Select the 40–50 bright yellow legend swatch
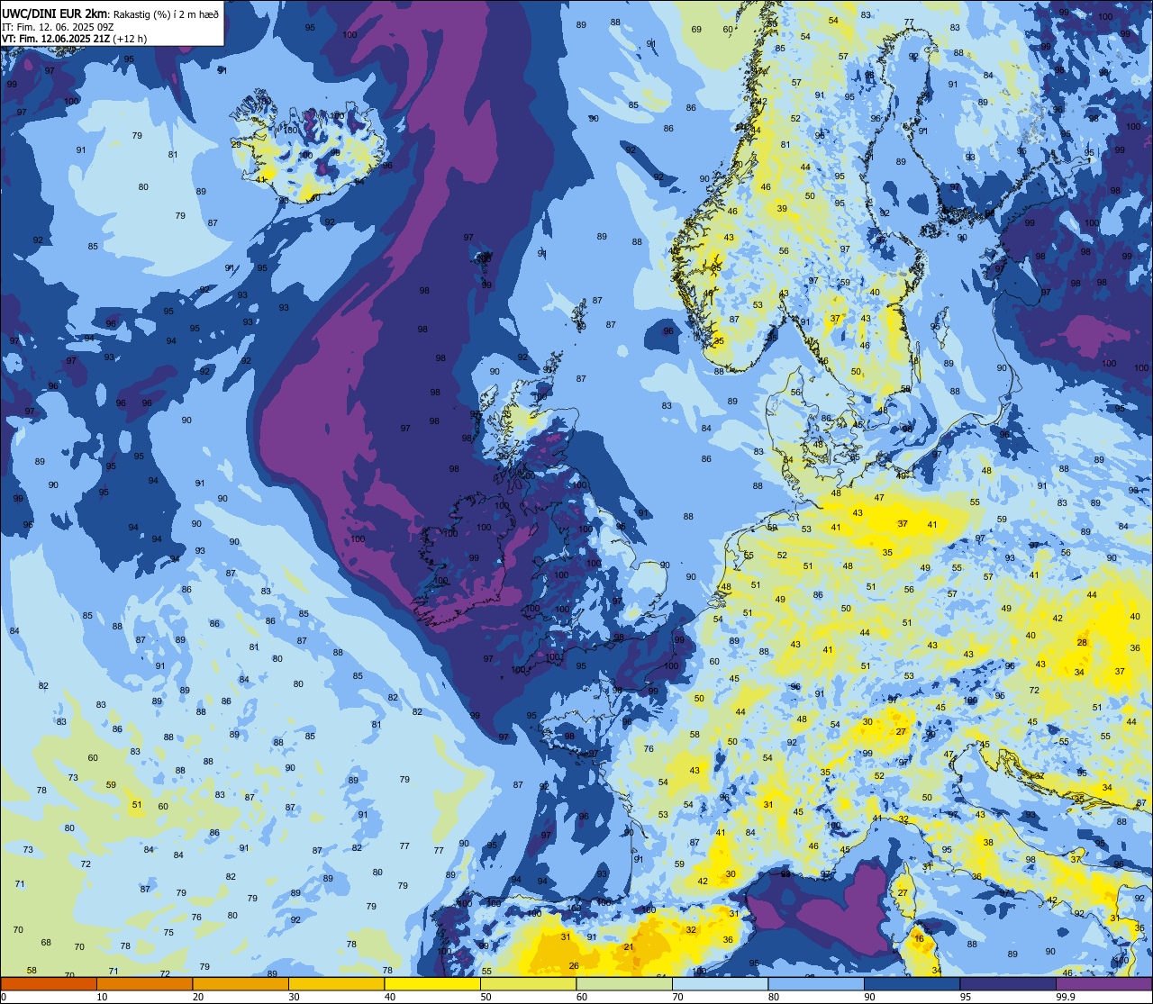The height and width of the screenshot is (1004, 1153). pyautogui.click(x=432, y=984)
